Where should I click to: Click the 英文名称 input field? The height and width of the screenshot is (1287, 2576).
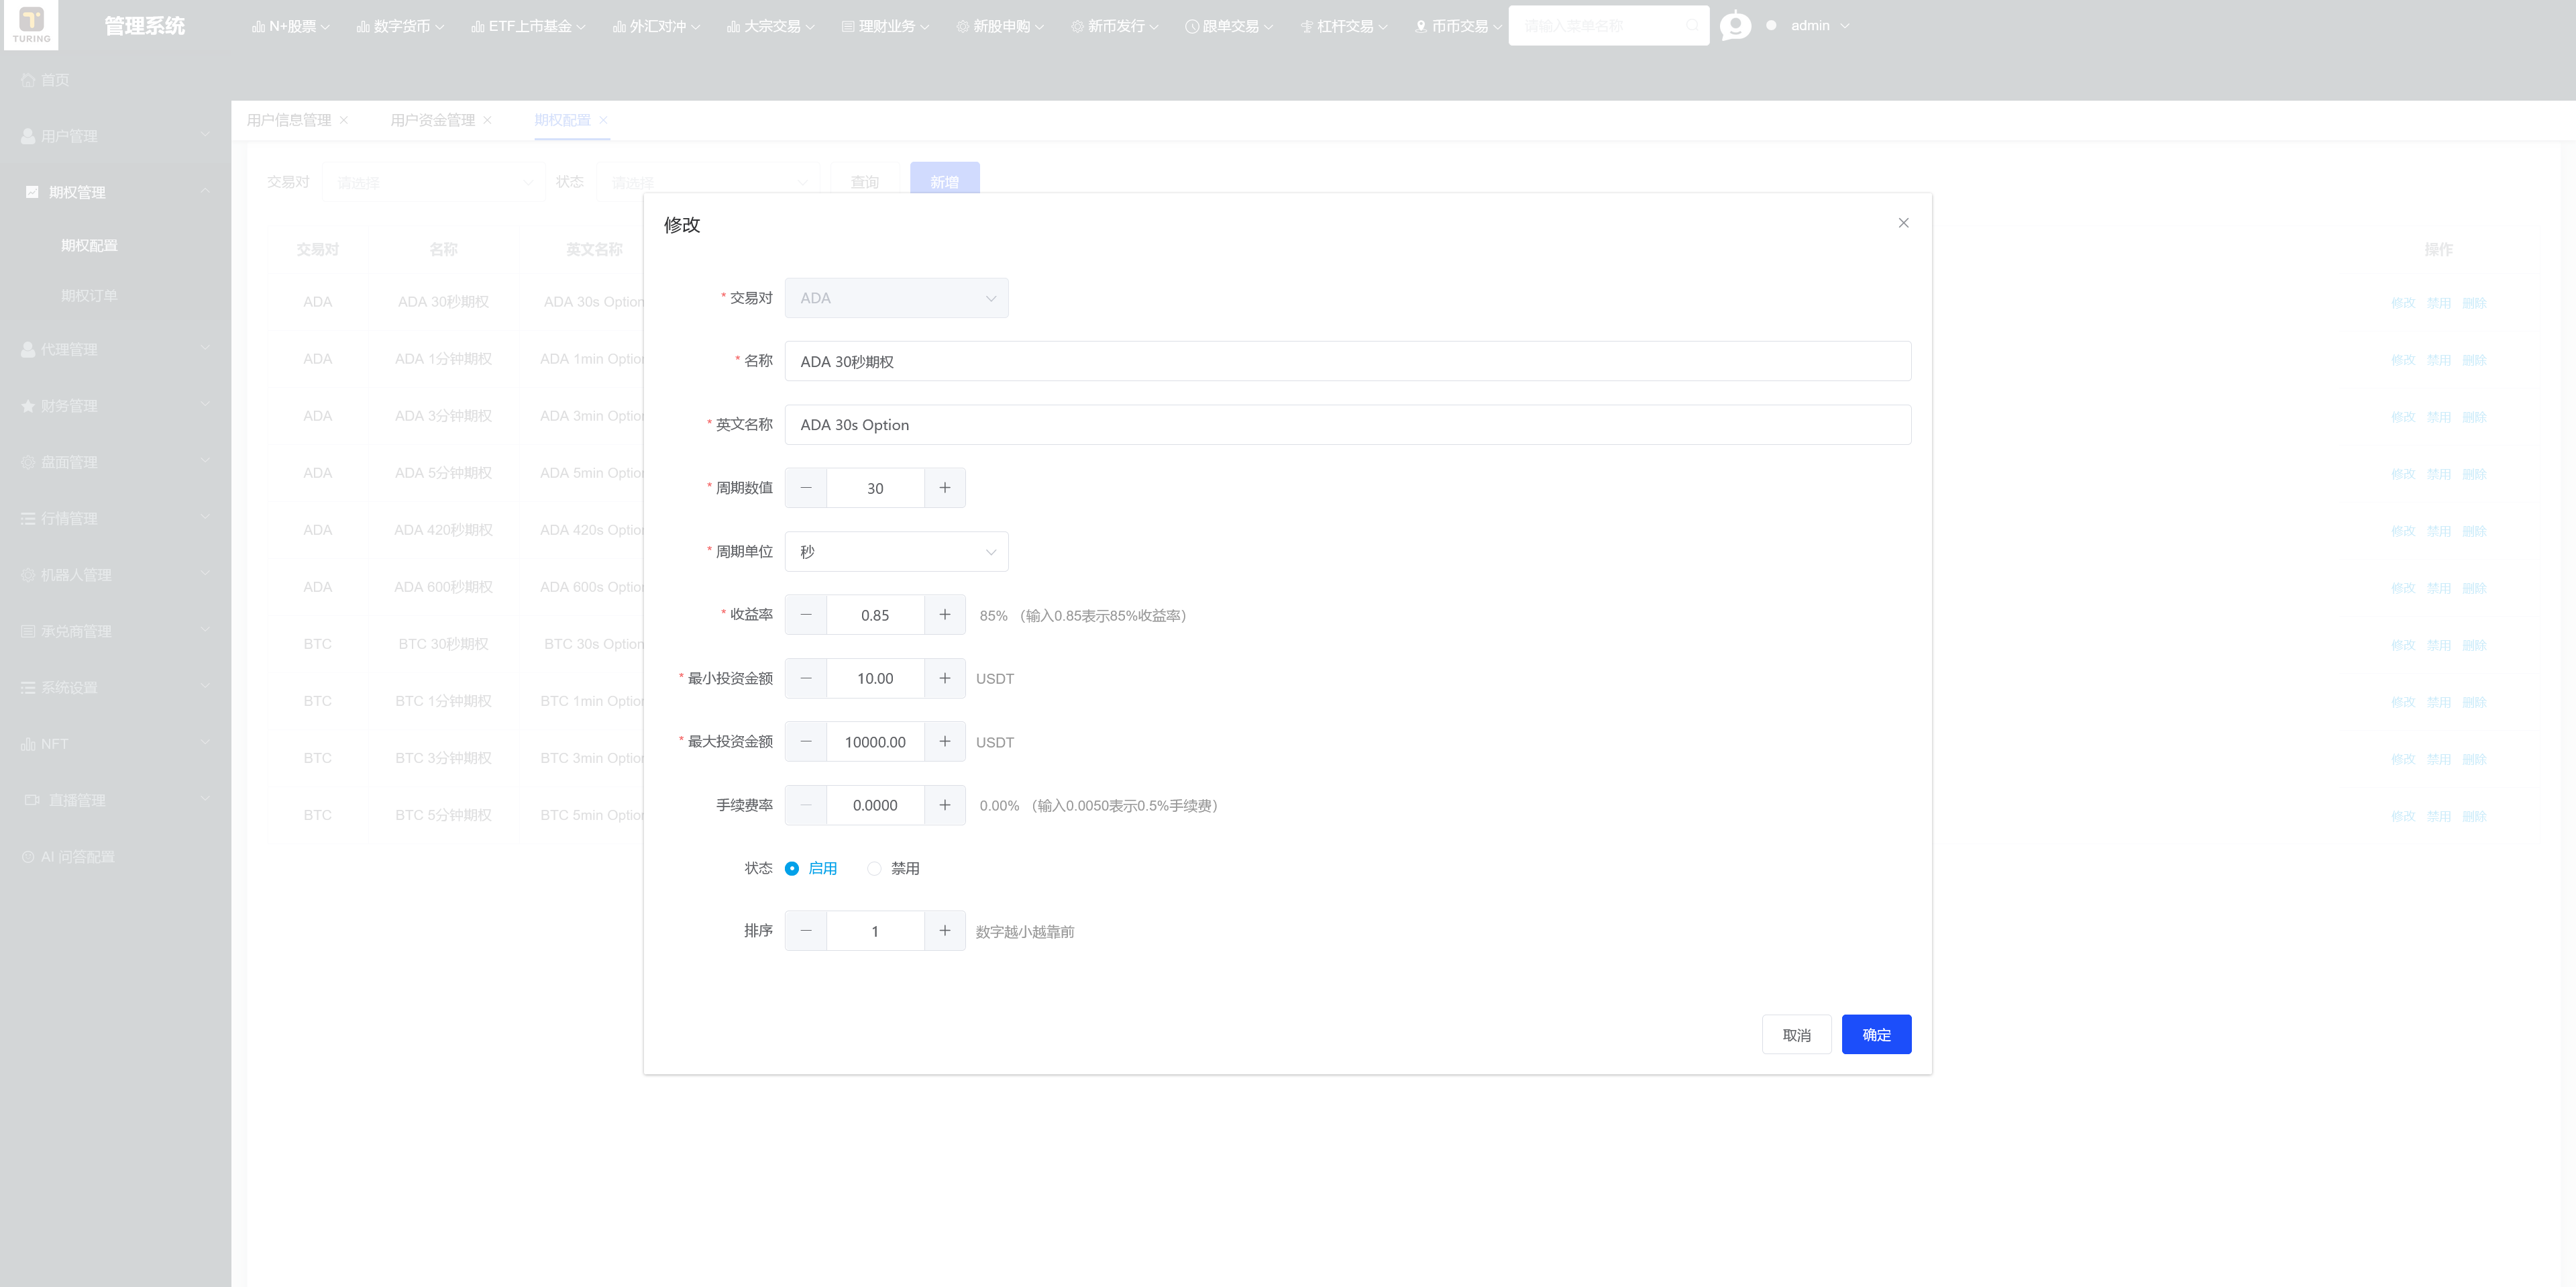pyautogui.click(x=1347, y=425)
